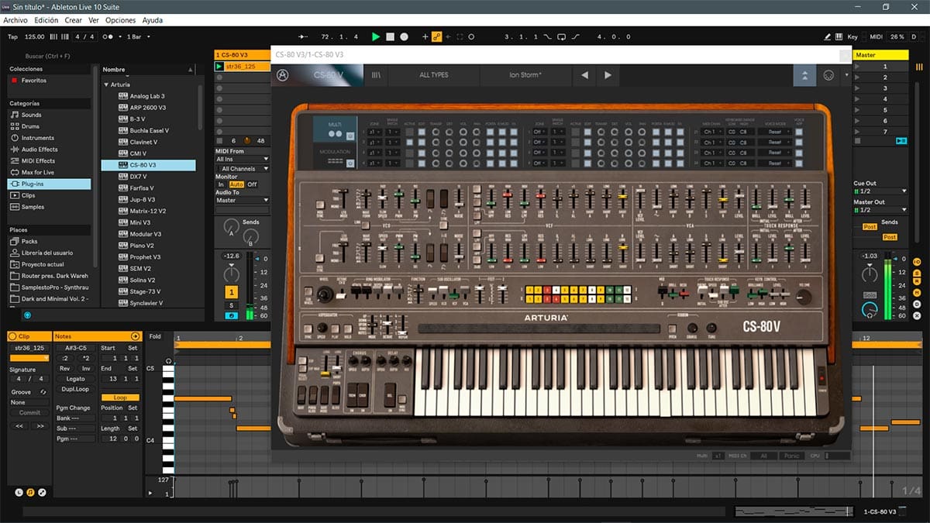The image size is (930, 523).
Task: Toggle MIDI arrangement overdub plus icon
Action: pos(425,36)
